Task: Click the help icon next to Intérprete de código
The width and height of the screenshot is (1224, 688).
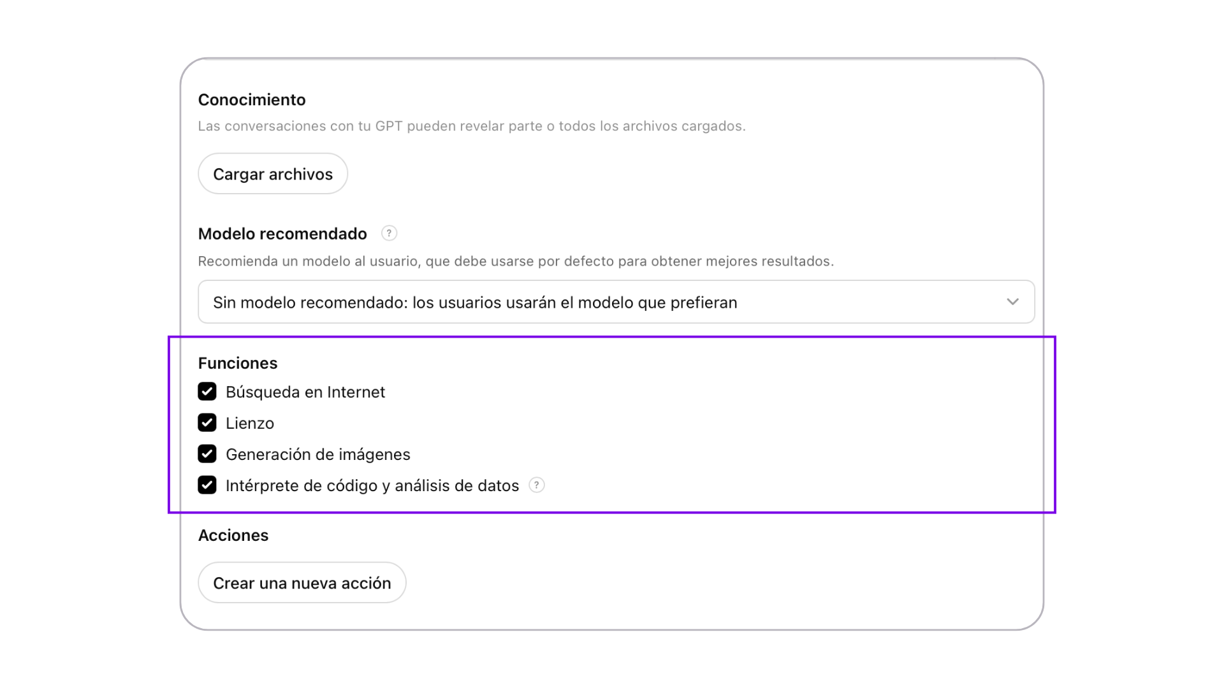Action: (x=537, y=485)
